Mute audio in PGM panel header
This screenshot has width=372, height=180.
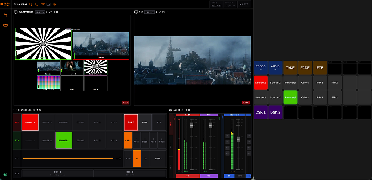pyautogui.click(x=157, y=12)
